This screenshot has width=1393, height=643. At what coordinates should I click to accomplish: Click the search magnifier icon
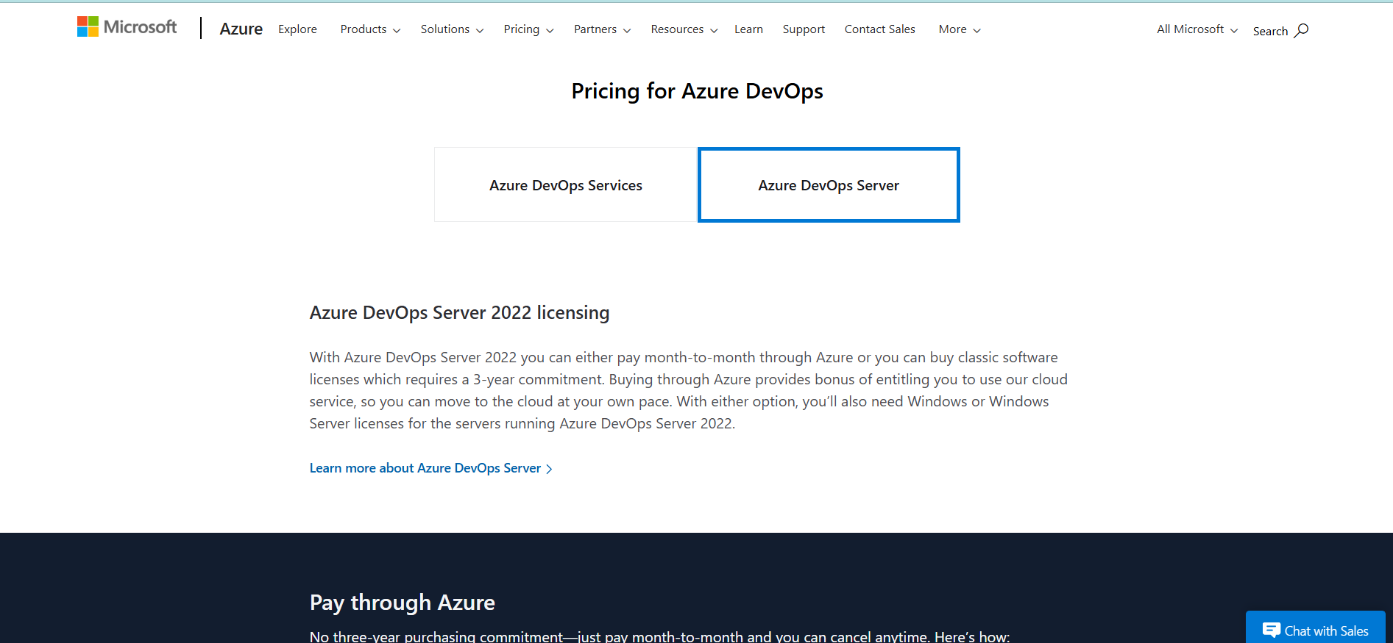(x=1301, y=30)
